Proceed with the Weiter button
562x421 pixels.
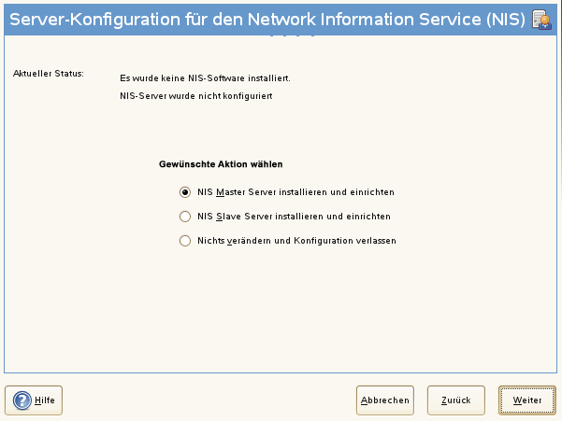coord(526,400)
